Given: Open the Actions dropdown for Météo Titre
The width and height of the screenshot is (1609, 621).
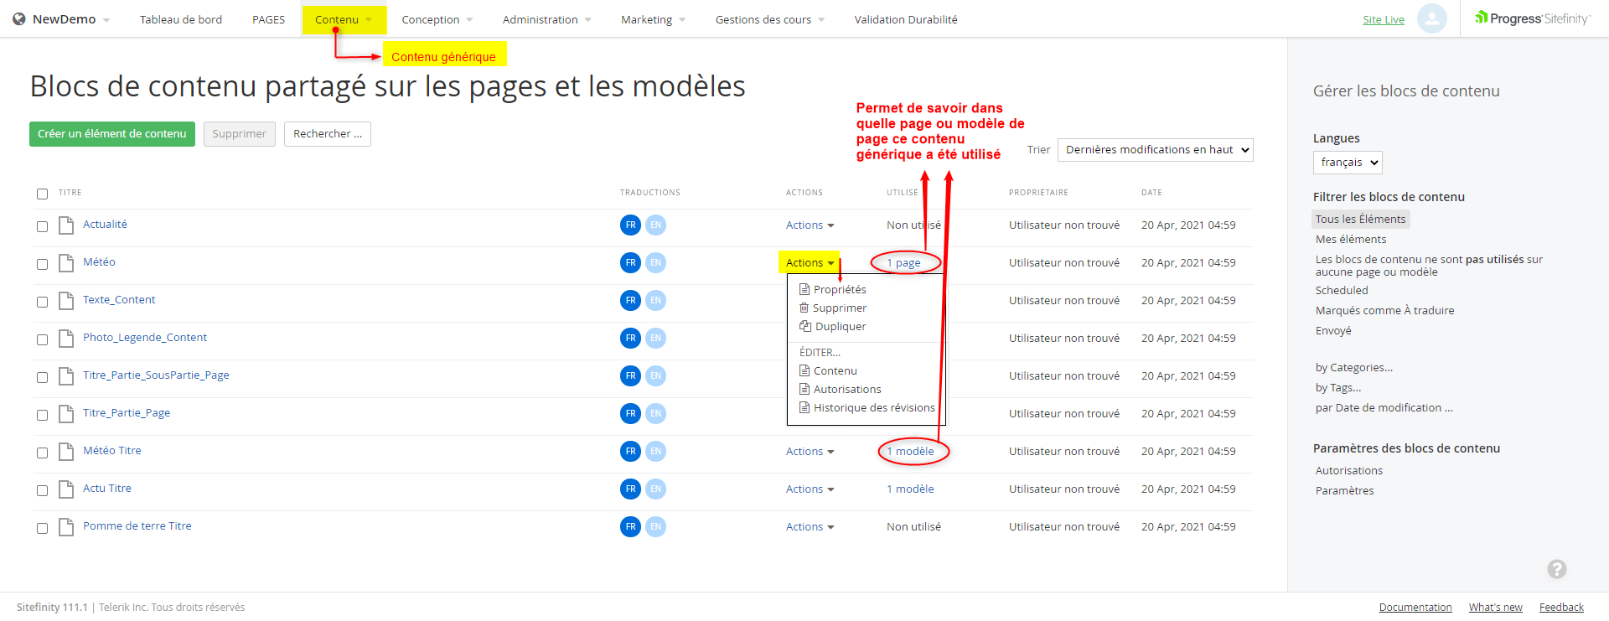Looking at the screenshot, I should [810, 452].
